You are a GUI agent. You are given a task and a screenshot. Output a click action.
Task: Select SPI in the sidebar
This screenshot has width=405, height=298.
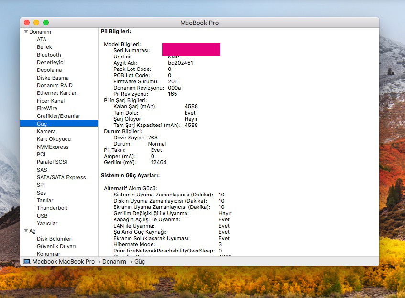41,185
